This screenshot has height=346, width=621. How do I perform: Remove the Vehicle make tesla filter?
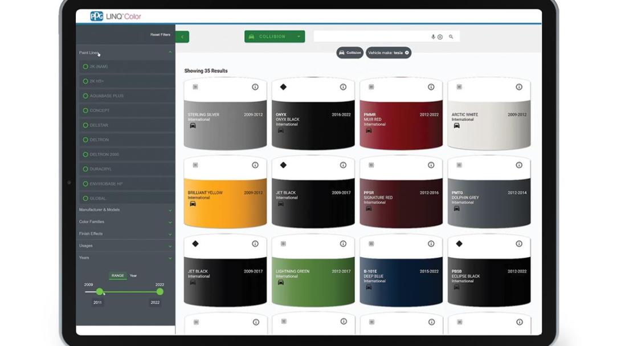click(407, 53)
